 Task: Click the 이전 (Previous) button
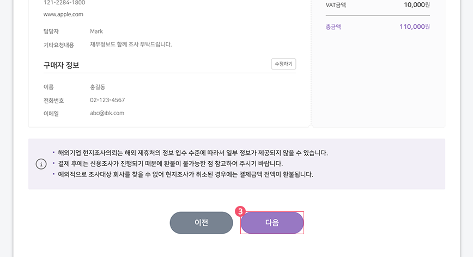pos(201,223)
